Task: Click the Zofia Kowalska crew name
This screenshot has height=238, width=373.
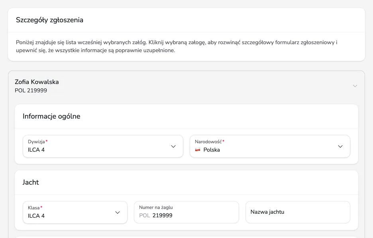Action: click(x=37, y=82)
